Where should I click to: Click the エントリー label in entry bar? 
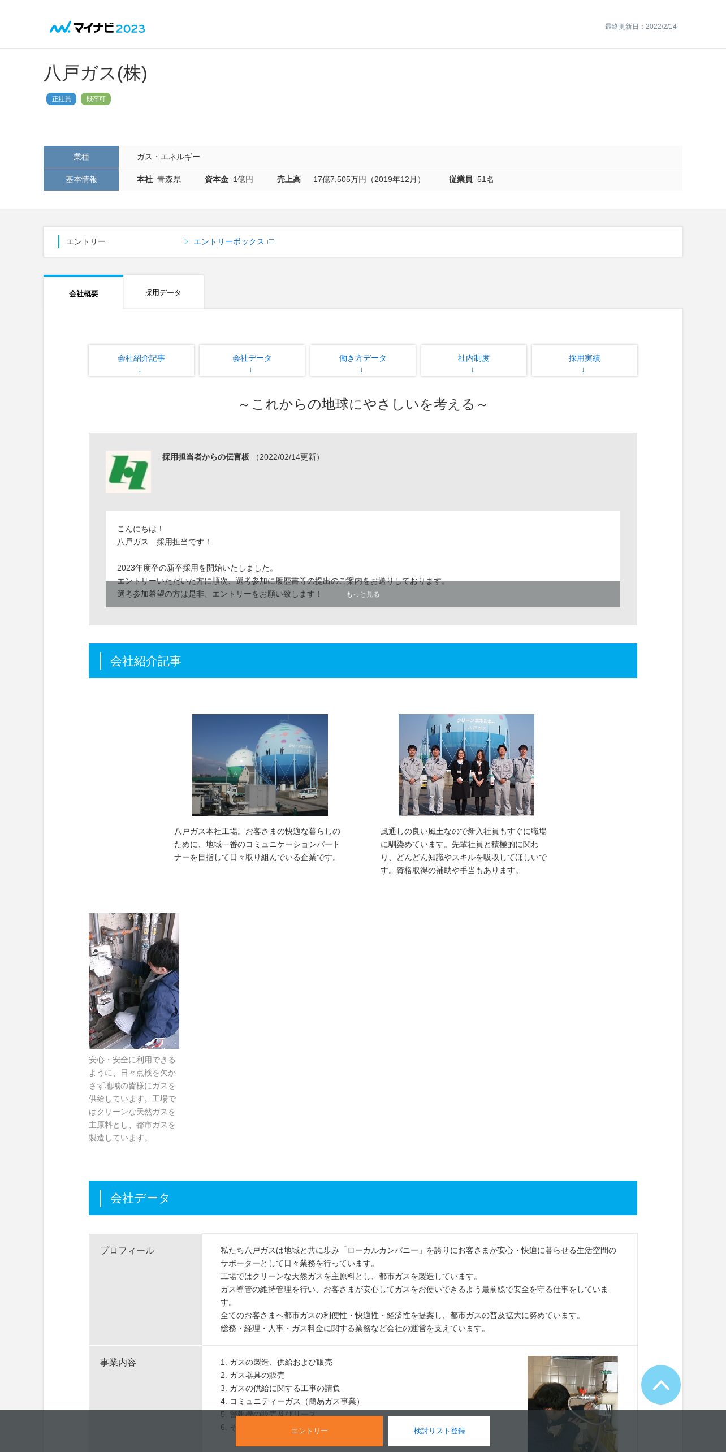[86, 241]
